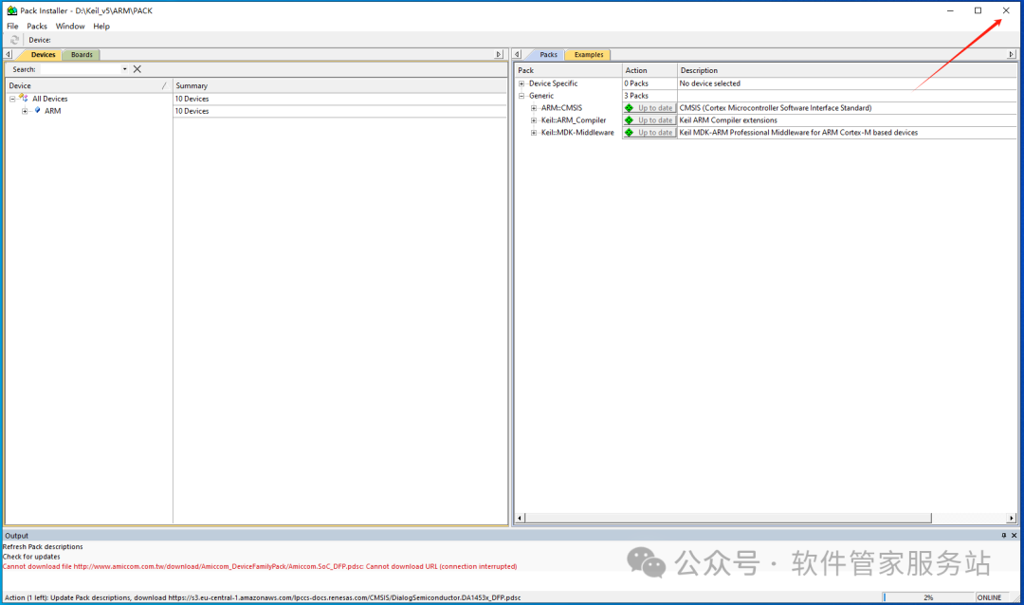The width and height of the screenshot is (1024, 605).
Task: Click the All Devices tree icon
Action: (24, 98)
